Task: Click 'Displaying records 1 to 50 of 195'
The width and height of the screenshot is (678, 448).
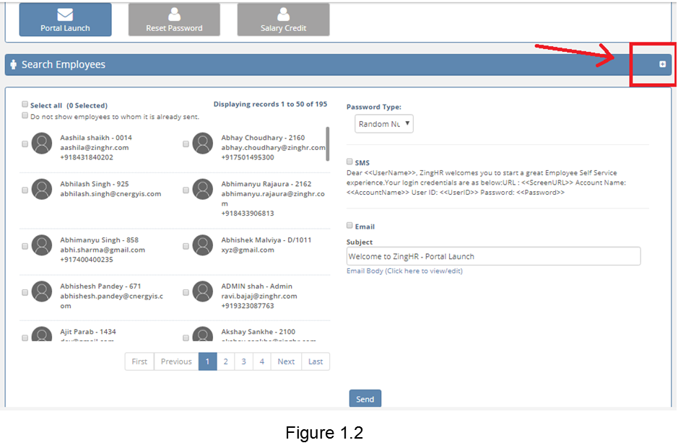Action: coord(270,104)
